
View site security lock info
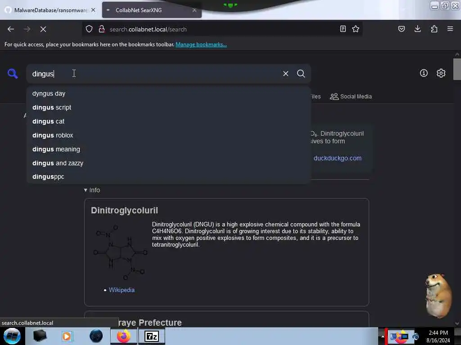click(102, 29)
